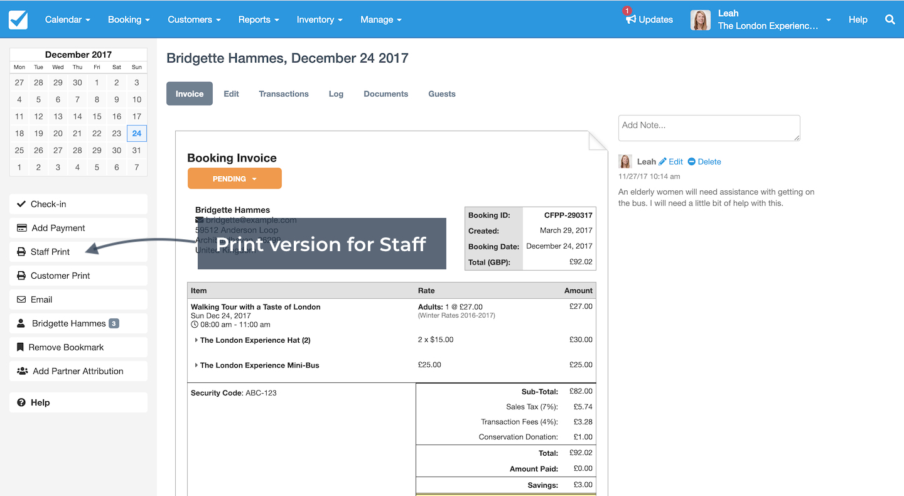Click the envelope icon by customer email

click(200, 220)
